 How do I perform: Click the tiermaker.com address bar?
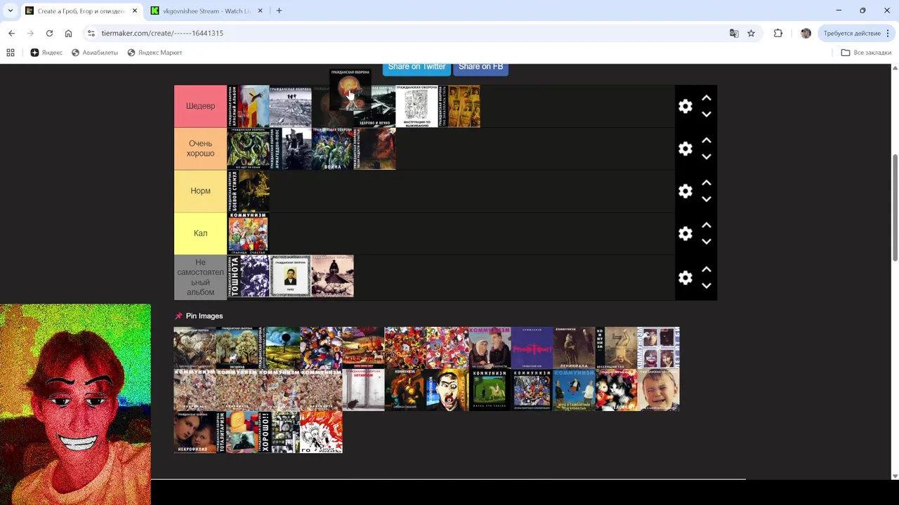(x=407, y=33)
